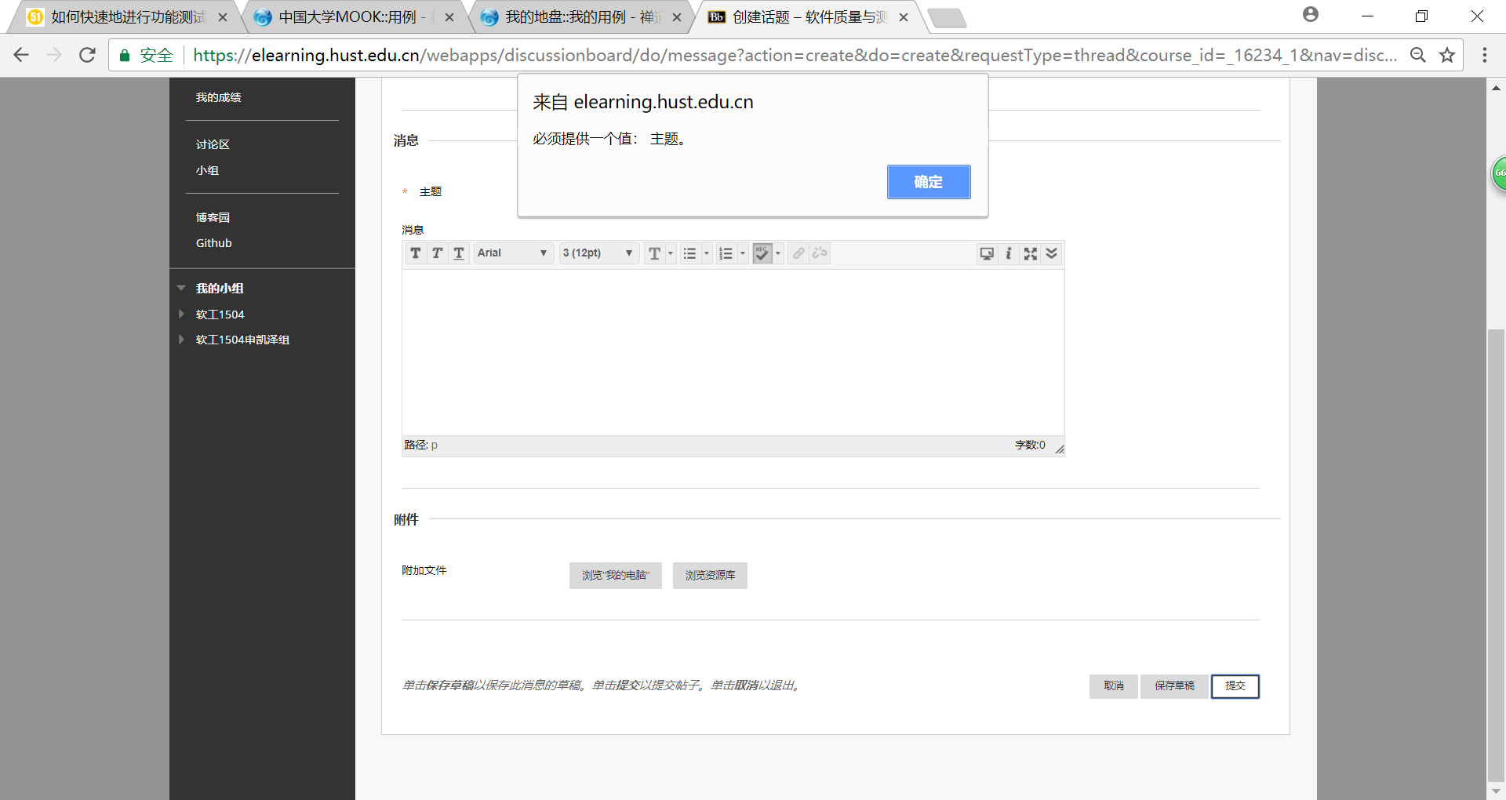The width and height of the screenshot is (1506, 800).
Task: Click the 浏览"我的电脑" button
Action: pyautogui.click(x=616, y=576)
